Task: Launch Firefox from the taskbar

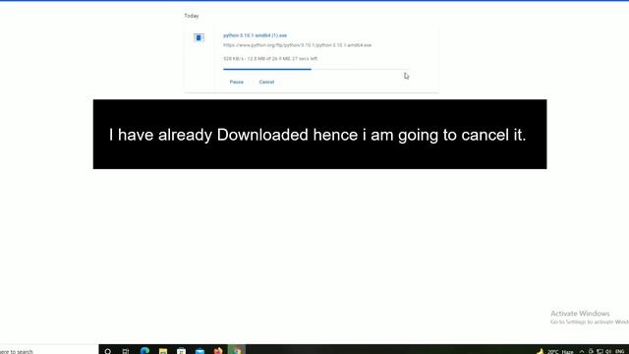Action: coord(218,351)
